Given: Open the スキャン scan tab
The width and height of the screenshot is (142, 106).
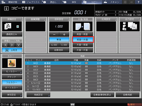Looking at the screenshot, I should pyautogui.click(x=112, y=2).
